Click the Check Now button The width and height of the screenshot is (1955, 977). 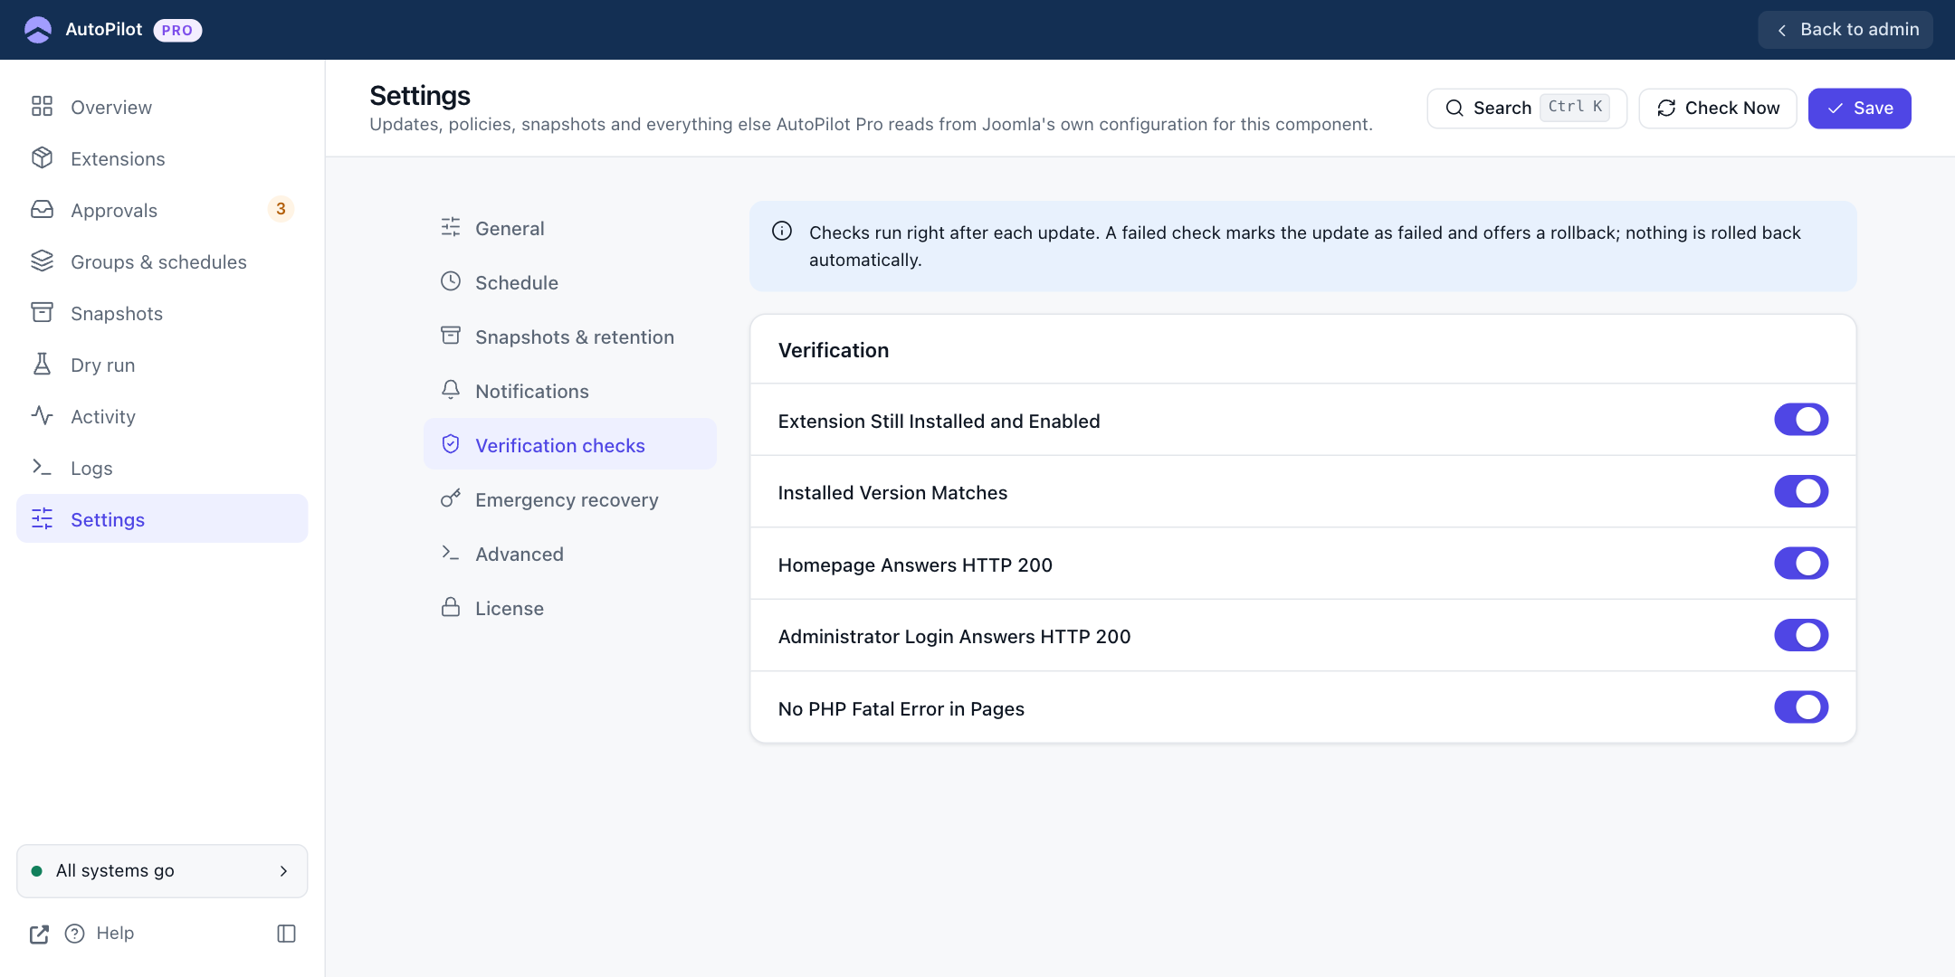click(x=1718, y=109)
